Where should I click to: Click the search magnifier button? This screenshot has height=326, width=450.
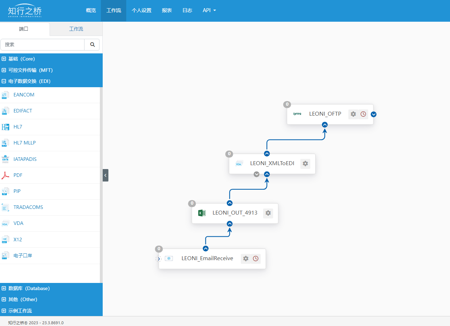coord(92,45)
